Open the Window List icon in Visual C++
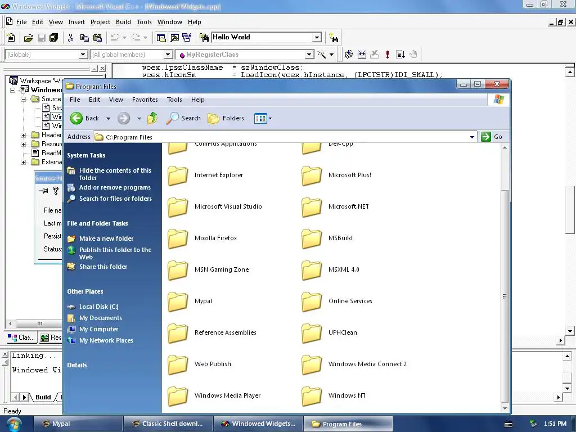 pyautogui.click(x=187, y=38)
